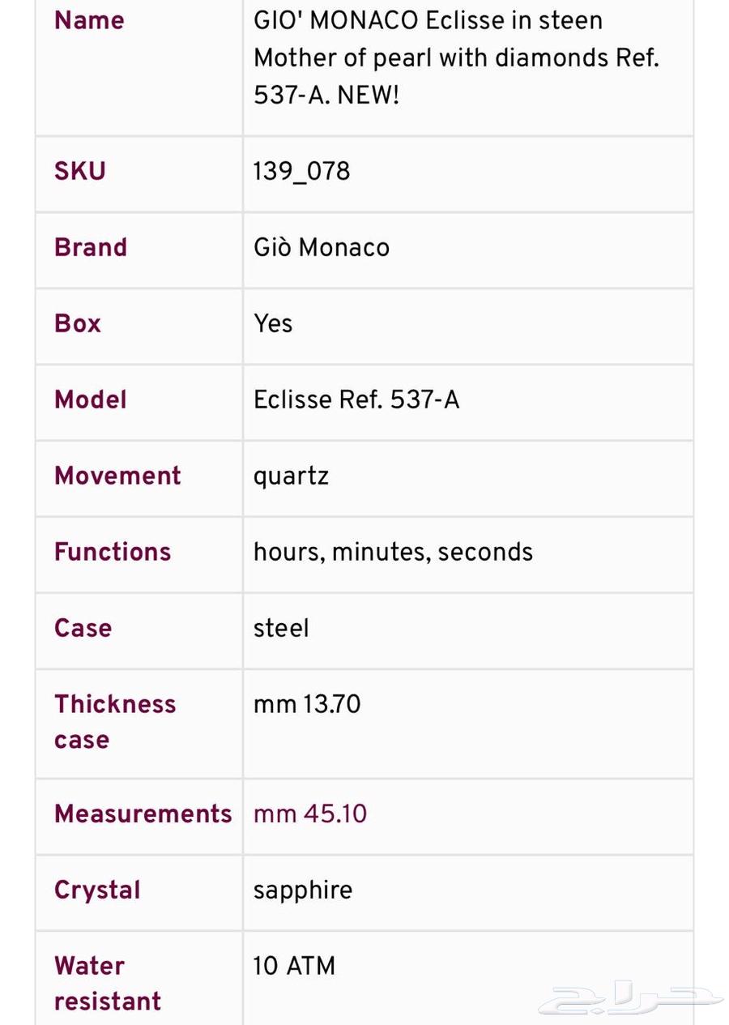Click the 10 ATM water resistance value
The image size is (729, 1025).
coord(294,966)
